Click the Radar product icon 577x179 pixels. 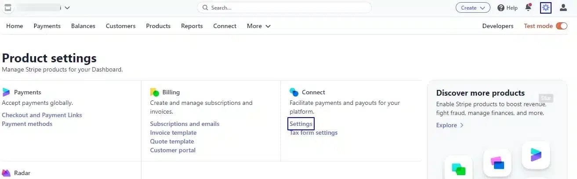click(x=6, y=173)
